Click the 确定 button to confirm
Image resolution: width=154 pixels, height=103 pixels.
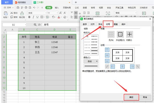[x=131, y=97]
